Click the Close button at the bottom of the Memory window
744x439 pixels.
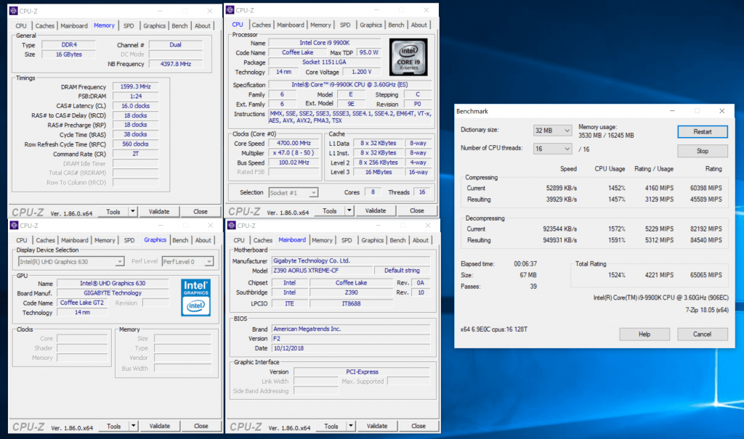pos(201,211)
